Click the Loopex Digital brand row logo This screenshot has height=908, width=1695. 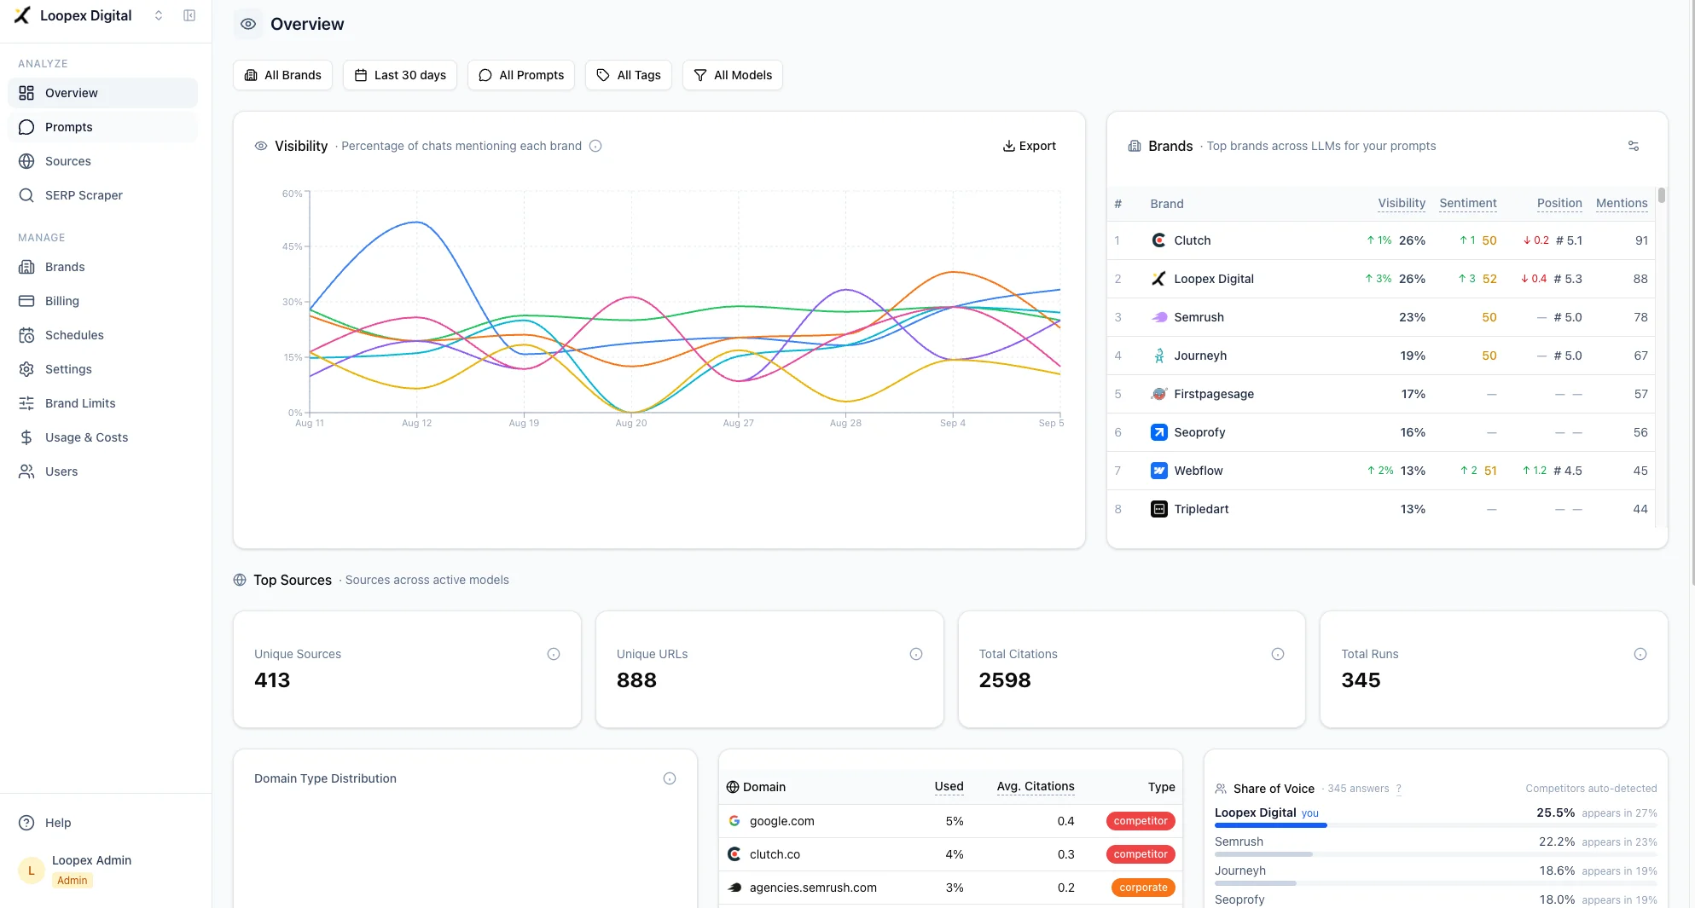[1158, 279]
